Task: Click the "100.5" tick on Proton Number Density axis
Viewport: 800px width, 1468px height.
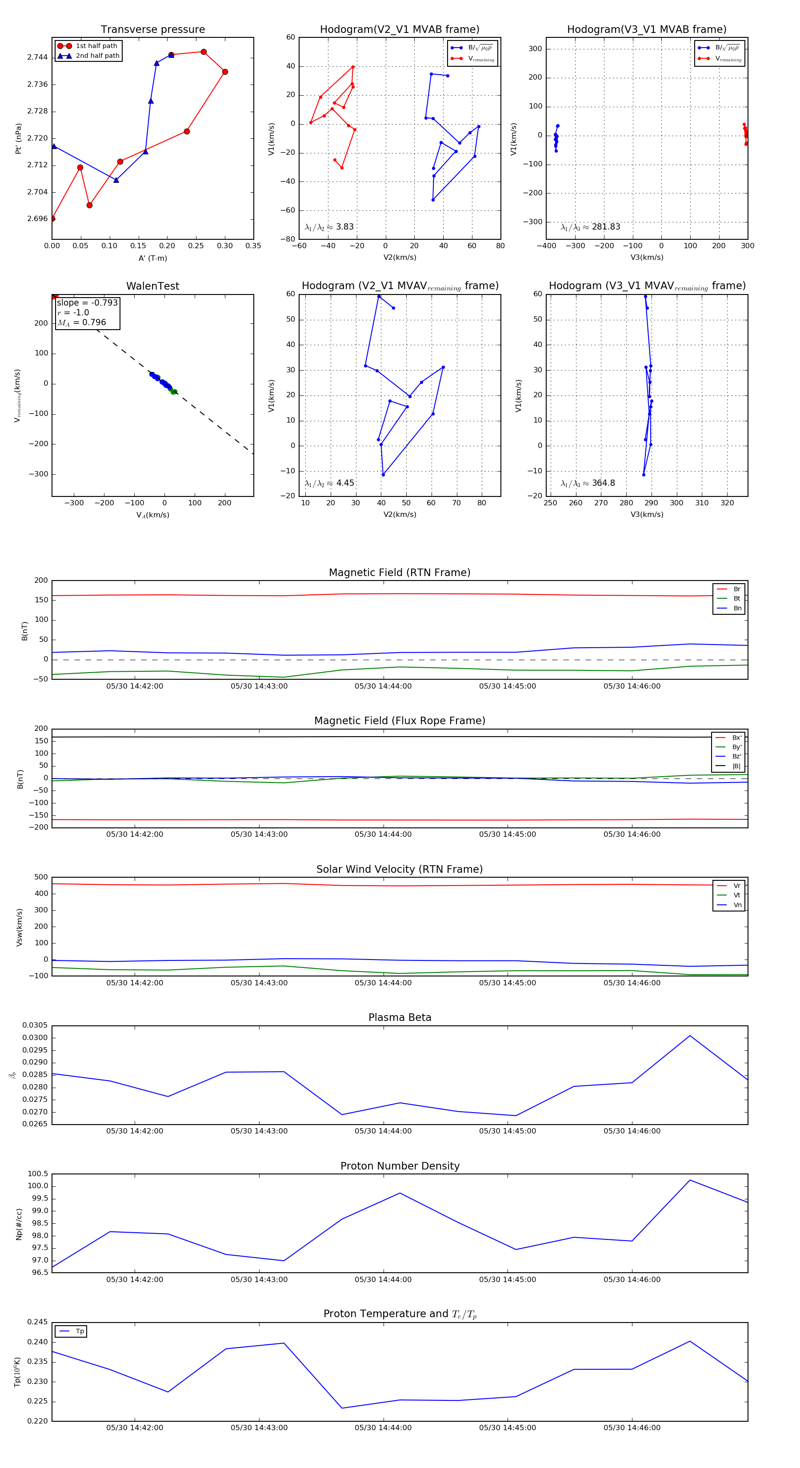Action: point(38,1174)
